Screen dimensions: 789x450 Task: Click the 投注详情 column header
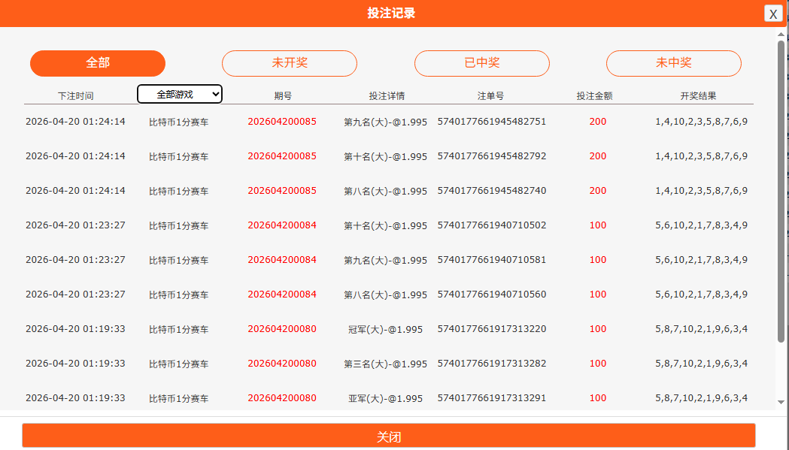pyautogui.click(x=387, y=96)
